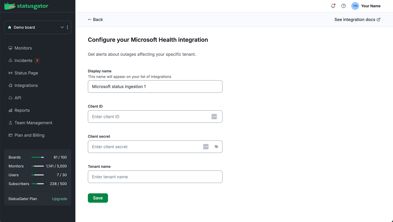393x222 pixels.
Task: Click the Configure your Microsoft Health integration heading
Action: pyautogui.click(x=148, y=40)
